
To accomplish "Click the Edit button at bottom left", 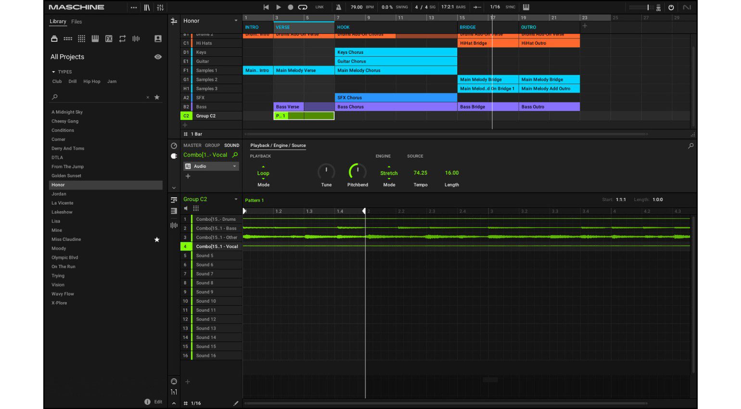I will coord(158,401).
